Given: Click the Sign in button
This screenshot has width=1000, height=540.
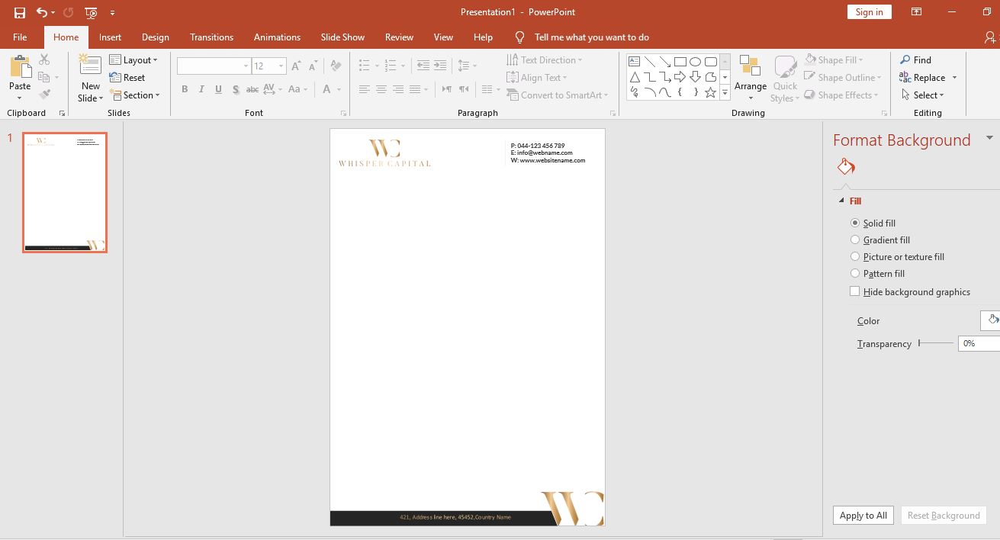Looking at the screenshot, I should 869,12.
